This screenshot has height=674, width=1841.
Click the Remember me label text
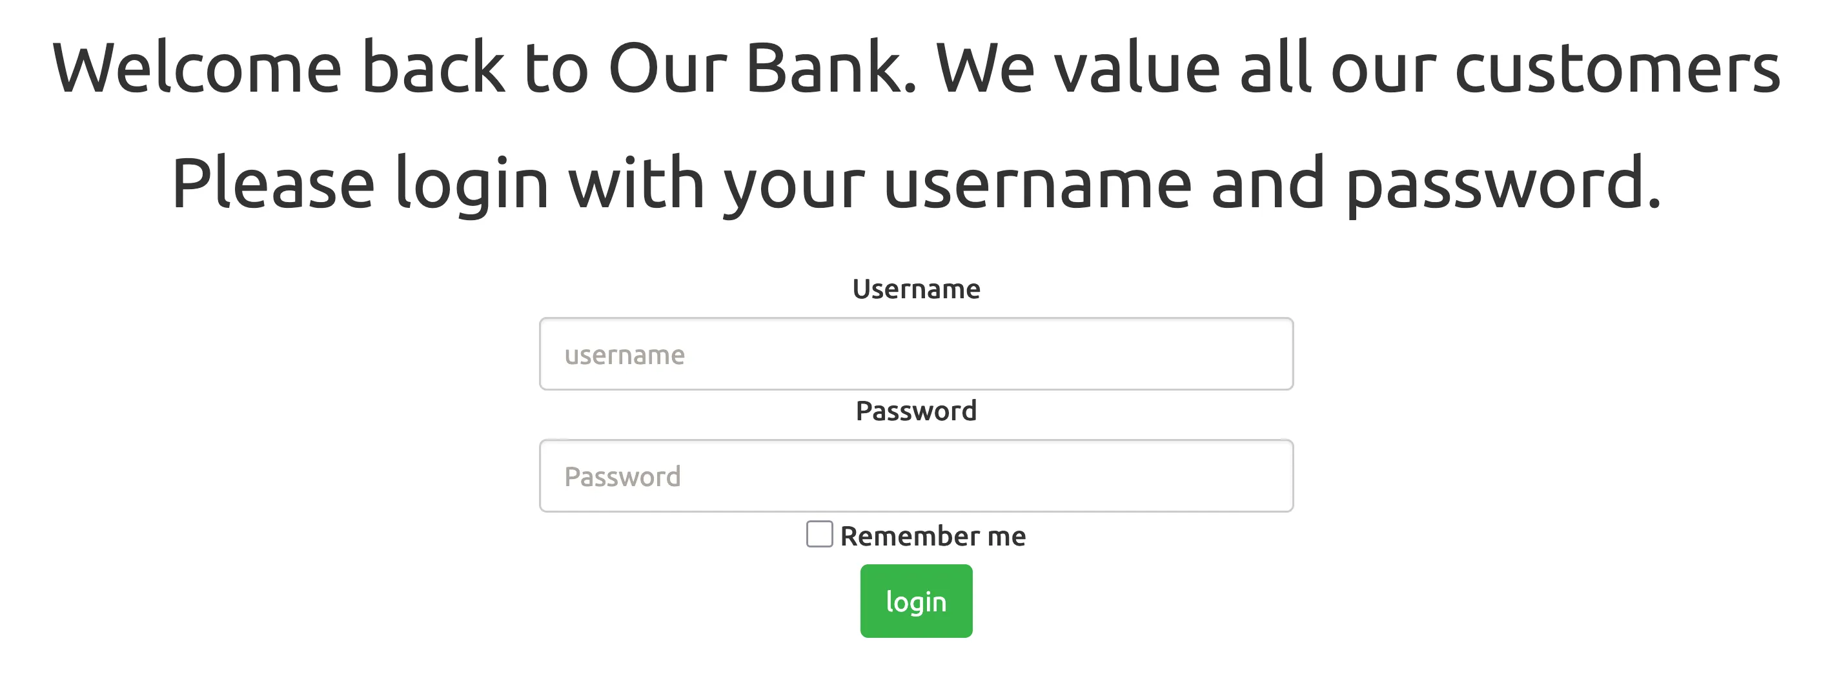point(933,535)
